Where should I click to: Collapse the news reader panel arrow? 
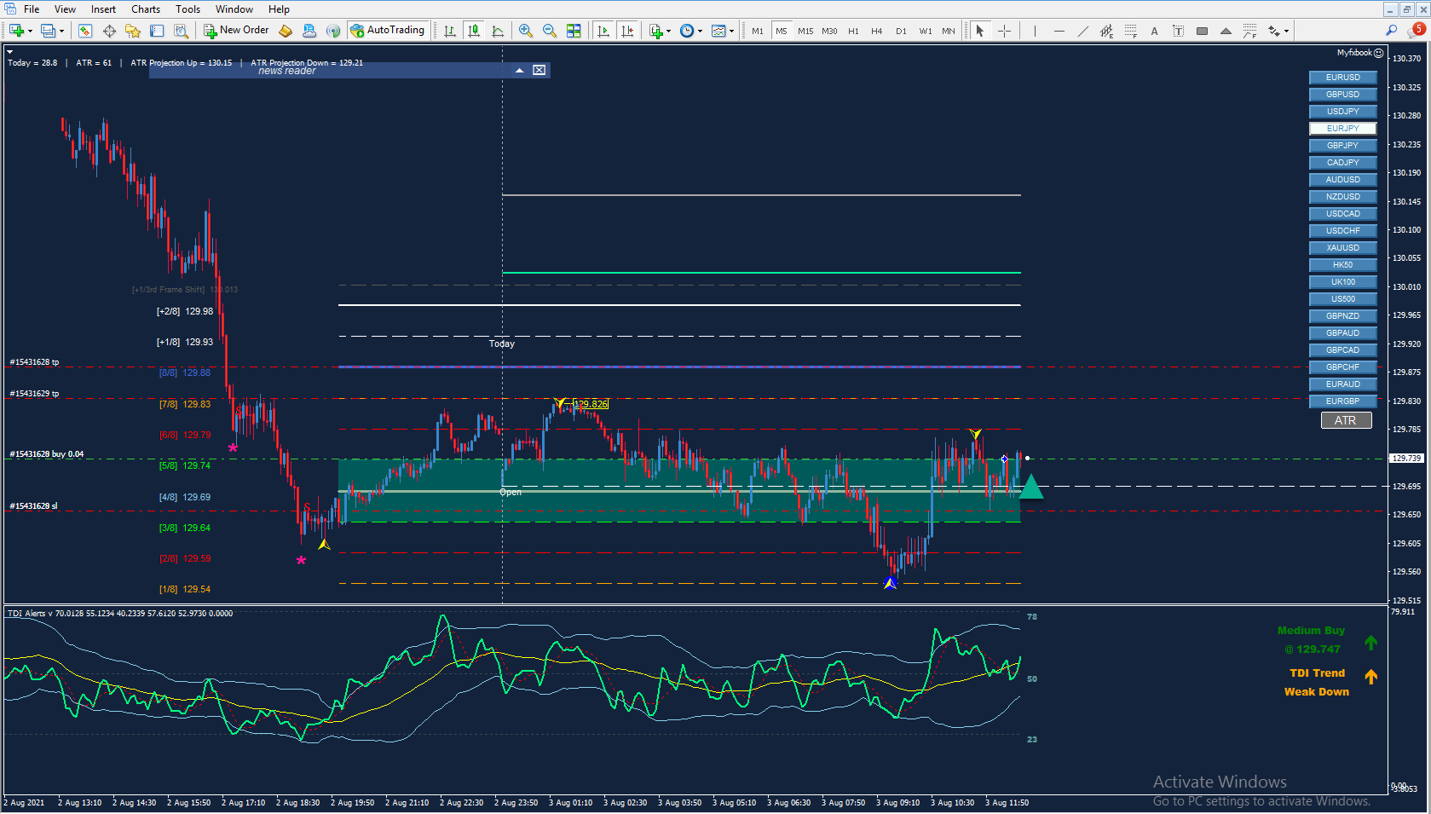click(x=519, y=70)
